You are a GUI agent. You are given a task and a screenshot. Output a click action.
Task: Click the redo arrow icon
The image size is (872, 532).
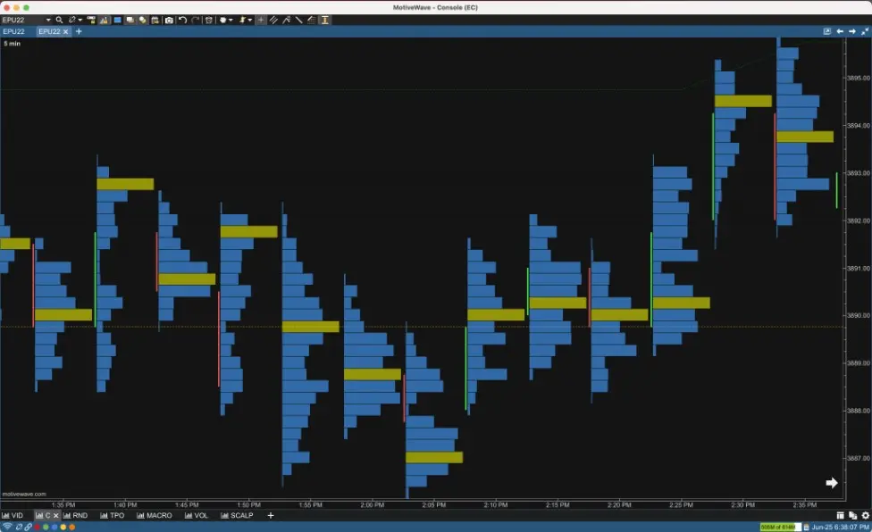tap(195, 20)
